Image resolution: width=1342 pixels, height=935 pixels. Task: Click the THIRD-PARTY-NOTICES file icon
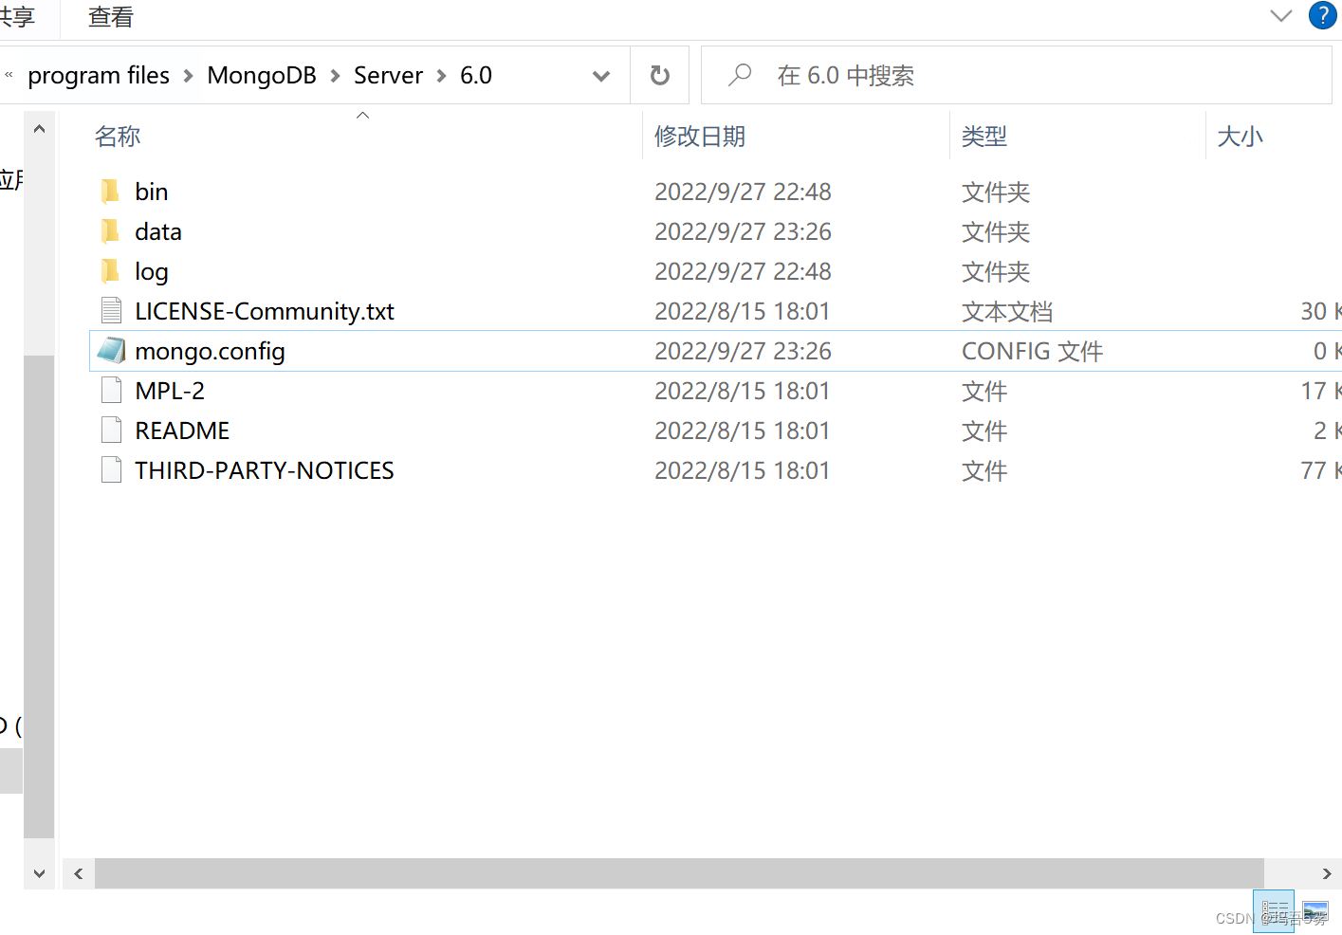click(111, 470)
